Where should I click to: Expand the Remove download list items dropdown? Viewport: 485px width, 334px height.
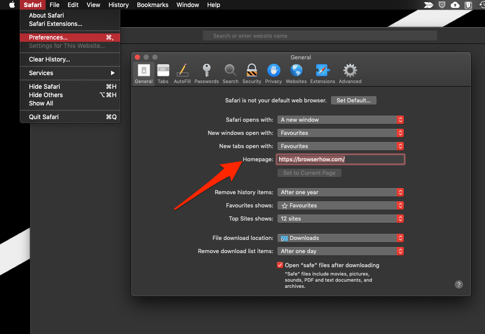click(x=340, y=251)
